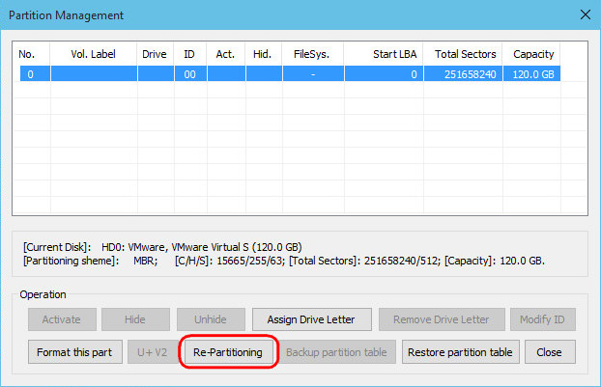Click the Partition Management title text
Screen dimensions: 601x387
[x=66, y=15]
